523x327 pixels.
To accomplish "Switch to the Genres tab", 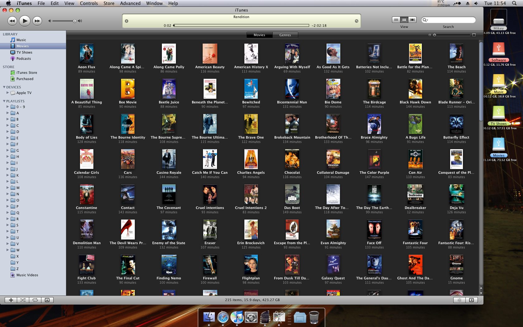I will click(285, 35).
